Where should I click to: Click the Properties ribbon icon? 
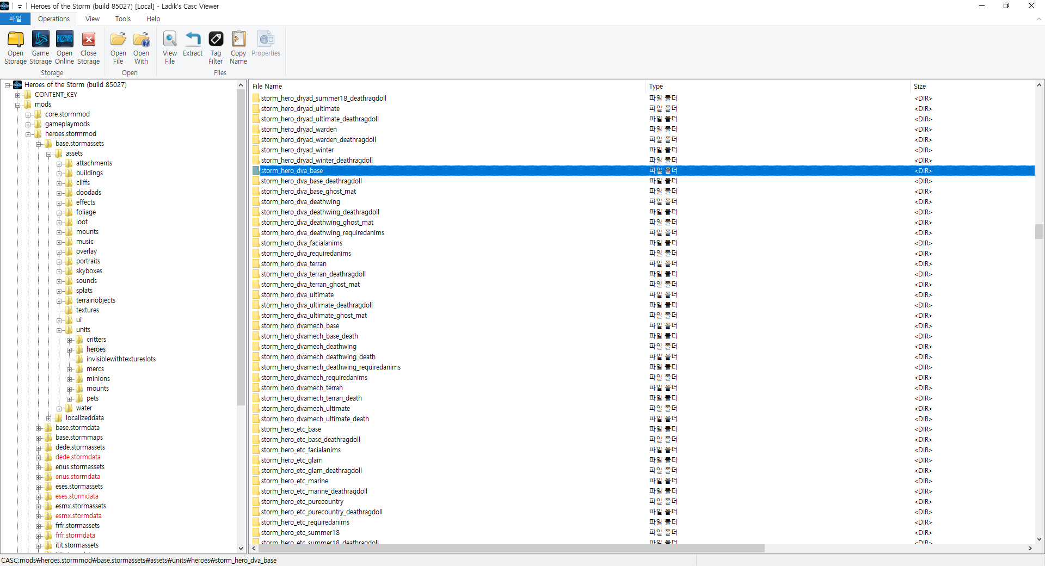[266, 44]
